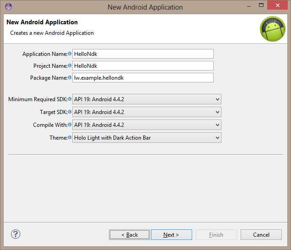Focus the Application Name text field
Screen dimensions: 291x250
143,54
